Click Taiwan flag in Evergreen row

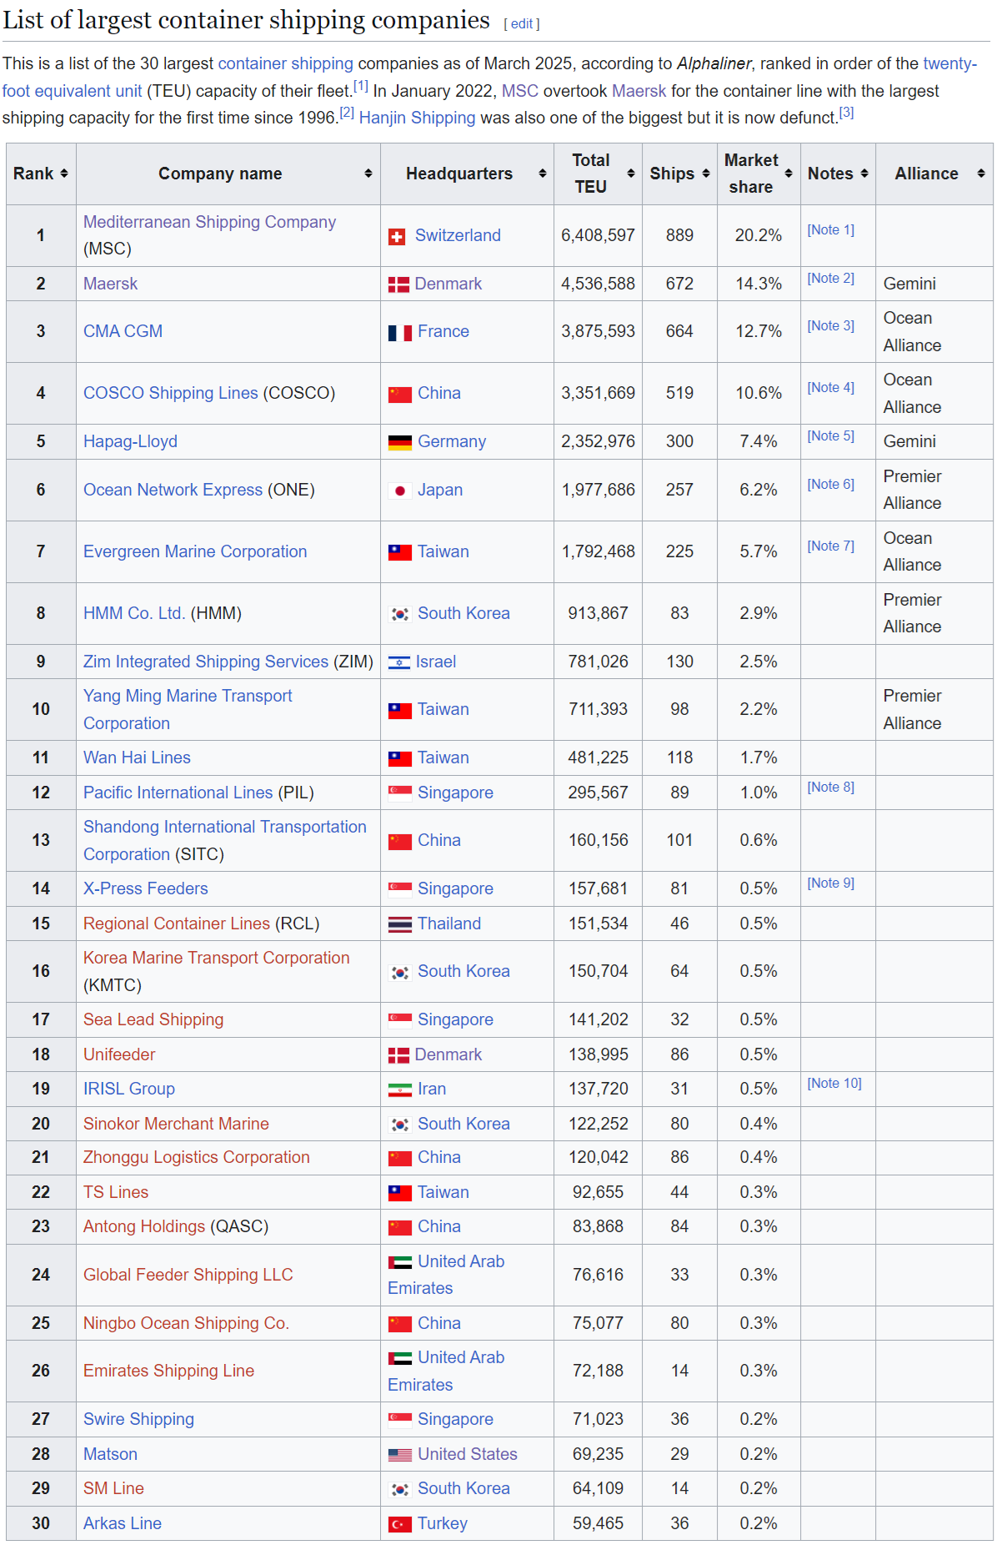[400, 552]
